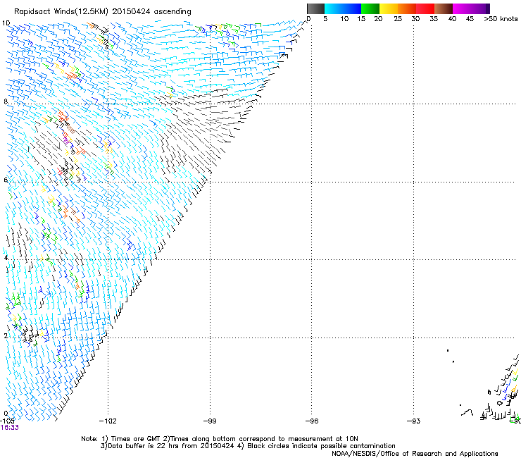Image resolution: width=521 pixels, height=458 pixels.
Task: Click the purple '16:33' time stamp
Action: point(10,428)
